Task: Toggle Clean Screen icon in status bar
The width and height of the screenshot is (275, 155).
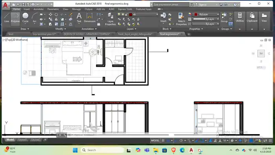Action: (265, 140)
